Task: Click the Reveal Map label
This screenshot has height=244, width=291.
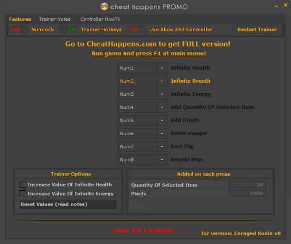Action: (187, 159)
